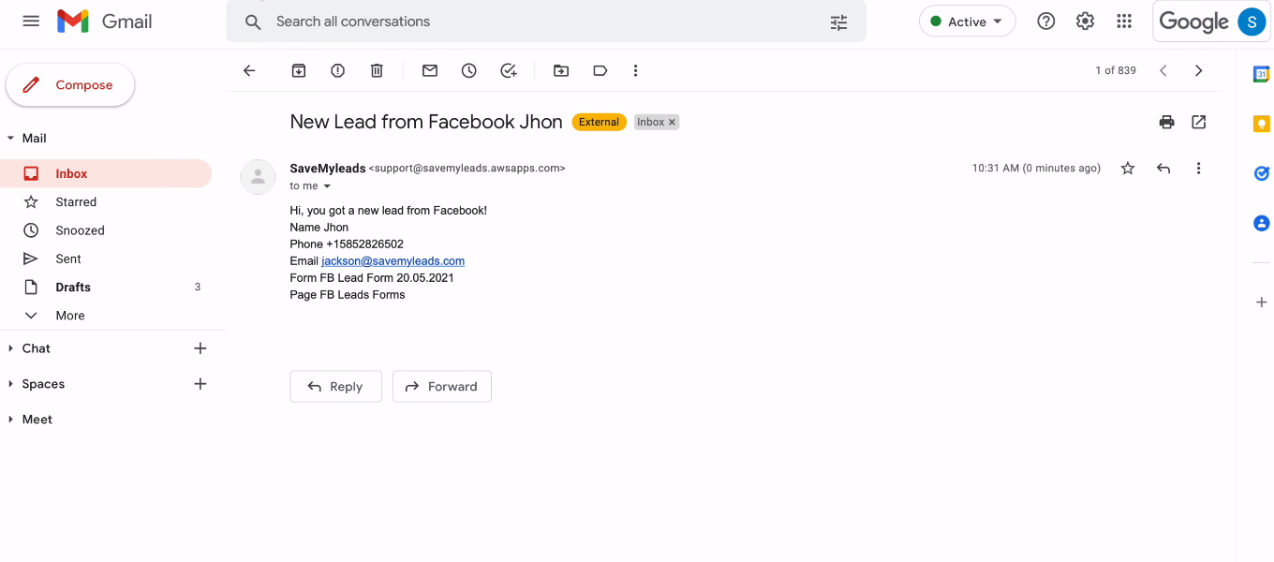Open Contacts side panel

[1262, 223]
